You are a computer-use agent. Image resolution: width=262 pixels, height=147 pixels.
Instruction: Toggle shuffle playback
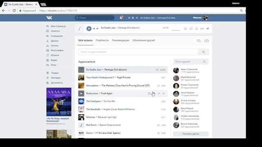pyautogui.click(x=185, y=29)
